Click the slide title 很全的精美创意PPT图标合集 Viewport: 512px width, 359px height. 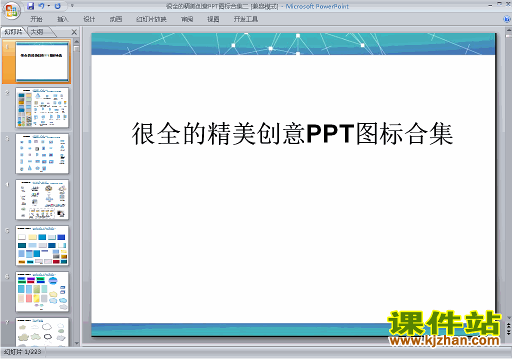[292, 133]
